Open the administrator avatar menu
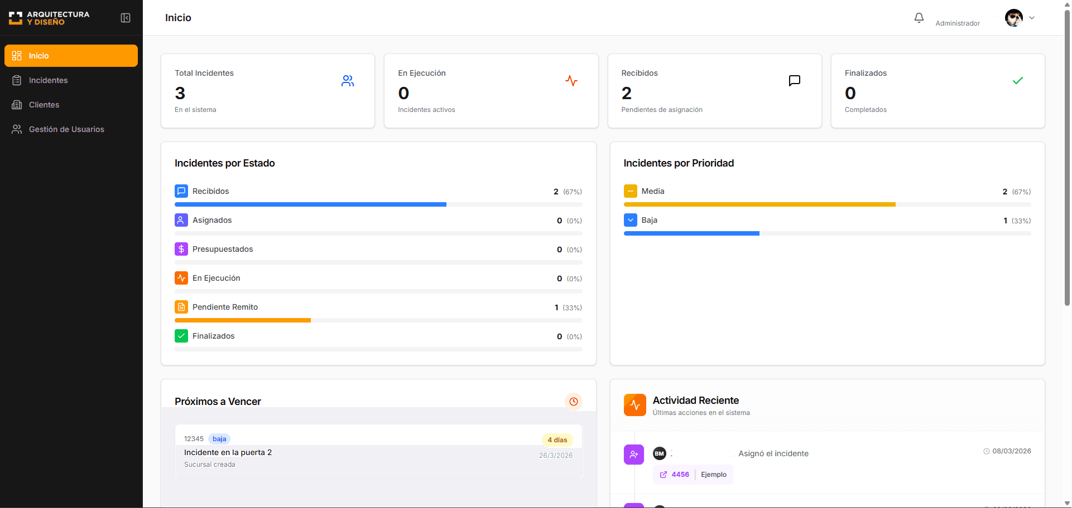 click(x=1013, y=18)
